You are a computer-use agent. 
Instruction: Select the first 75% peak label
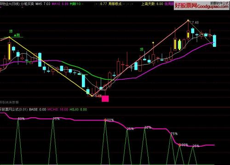tap(56, 119)
